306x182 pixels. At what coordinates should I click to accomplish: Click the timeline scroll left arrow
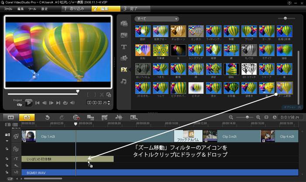[17, 178]
